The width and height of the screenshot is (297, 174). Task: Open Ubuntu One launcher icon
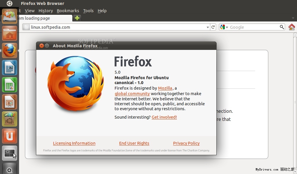(x=10, y=136)
